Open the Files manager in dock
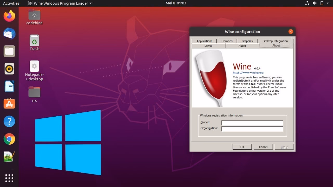333x187 pixels. tap(9, 51)
